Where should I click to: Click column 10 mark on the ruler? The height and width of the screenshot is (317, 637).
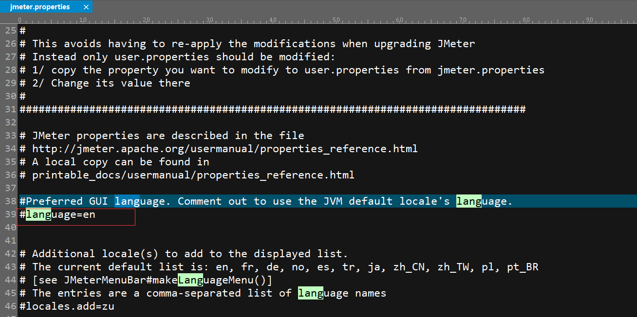[x=83, y=20]
